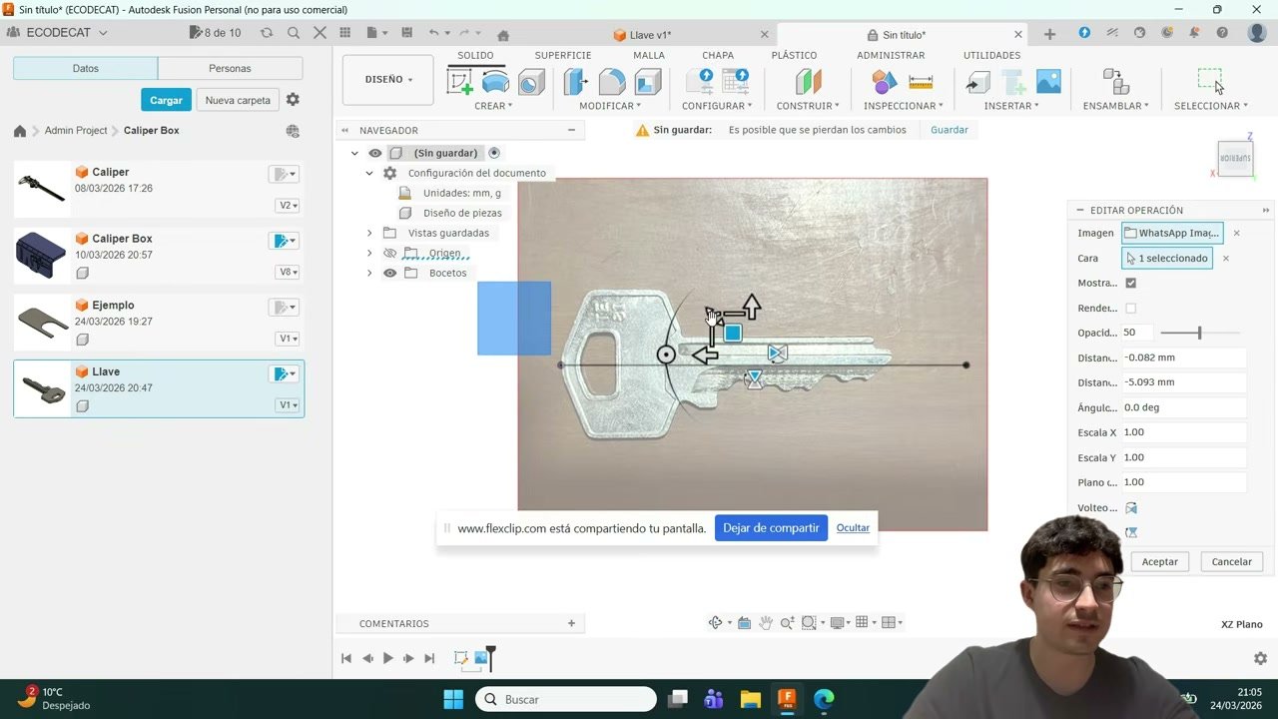Select the Press Pull modify icon
The height and width of the screenshot is (719, 1278).
tap(576, 81)
